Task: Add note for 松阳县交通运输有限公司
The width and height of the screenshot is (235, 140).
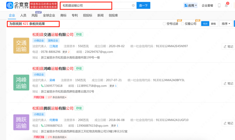Action: coord(228,47)
